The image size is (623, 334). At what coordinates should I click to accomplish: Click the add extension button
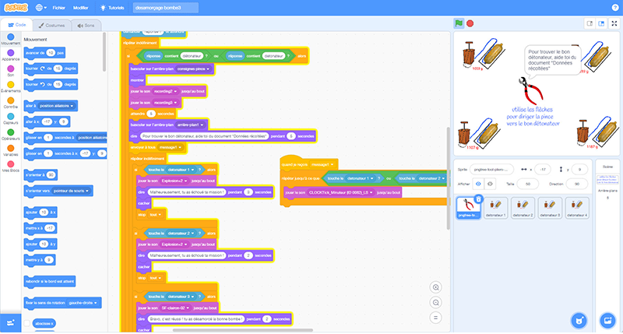[x=11, y=321]
